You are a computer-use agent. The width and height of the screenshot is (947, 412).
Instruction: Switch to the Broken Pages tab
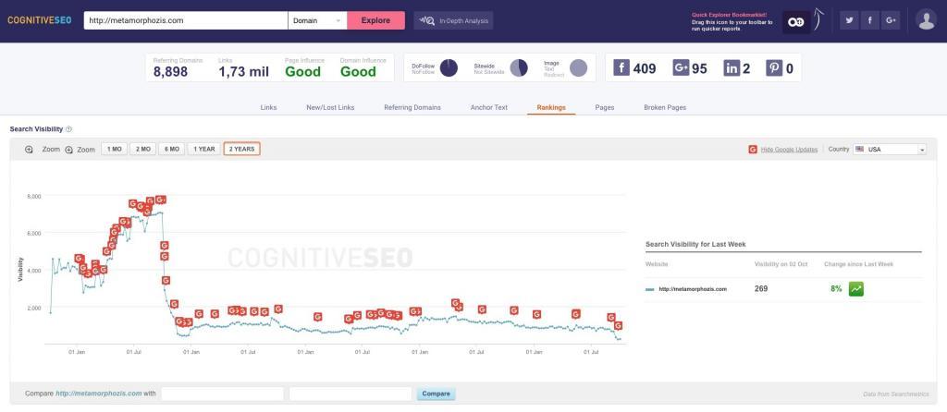point(665,107)
